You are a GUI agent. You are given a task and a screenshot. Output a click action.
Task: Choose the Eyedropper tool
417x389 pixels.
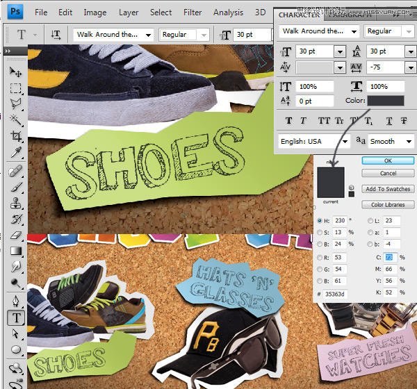pyautogui.click(x=16, y=153)
